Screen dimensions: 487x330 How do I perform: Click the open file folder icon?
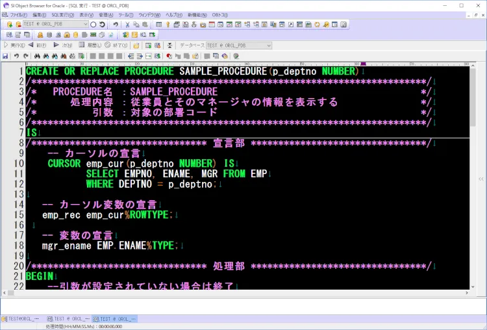(x=136, y=45)
